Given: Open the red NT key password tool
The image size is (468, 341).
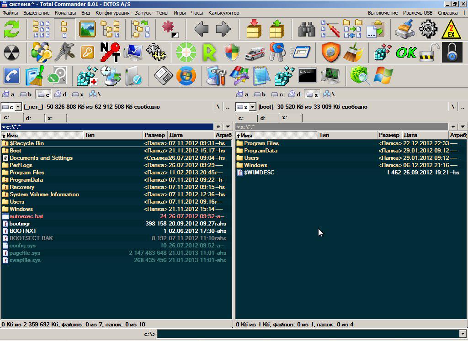Looking at the screenshot, I should coord(110,52).
